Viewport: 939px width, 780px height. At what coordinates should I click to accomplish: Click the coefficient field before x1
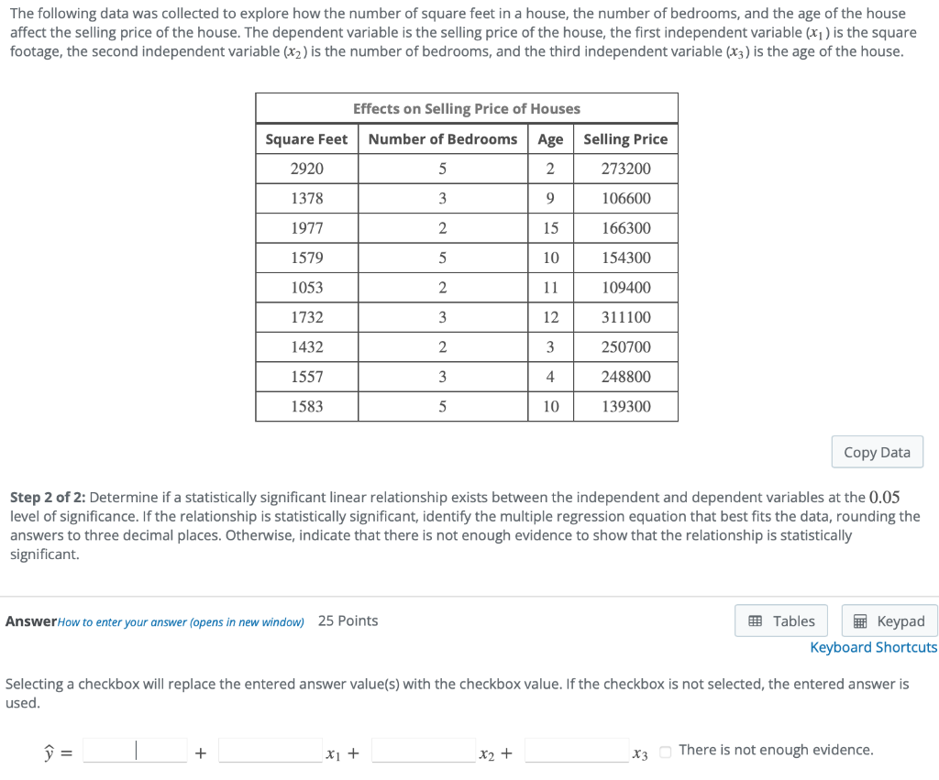[x=271, y=751]
